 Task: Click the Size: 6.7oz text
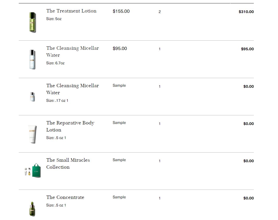(x=55, y=63)
